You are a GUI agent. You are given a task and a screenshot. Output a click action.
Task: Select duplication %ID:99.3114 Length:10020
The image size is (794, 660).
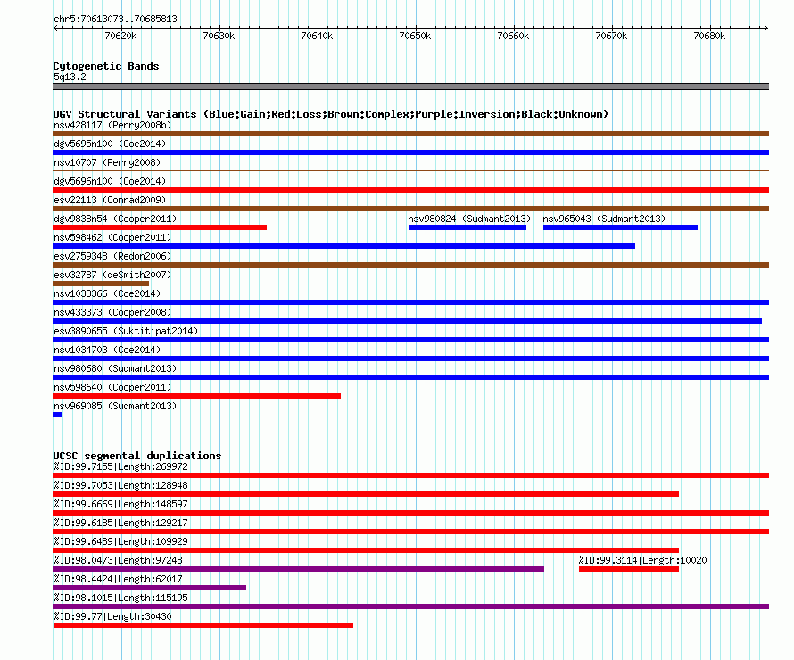pos(642,560)
